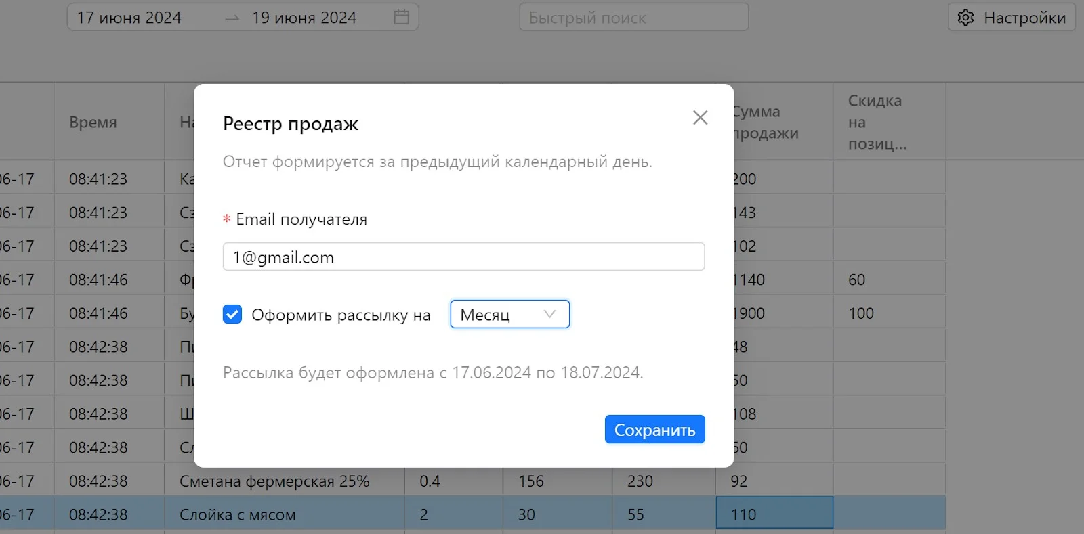Click the discount cell showing 60
The image size is (1084, 534).
point(890,280)
